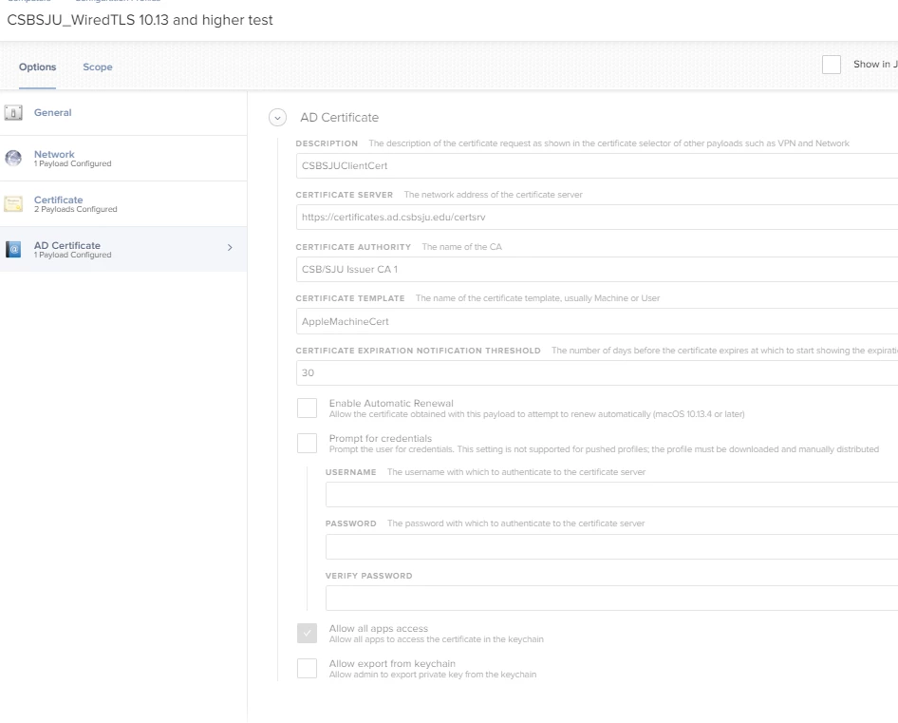Click the "1 Payload Configured" text under Network
This screenshot has height=723, width=898.
73,164
